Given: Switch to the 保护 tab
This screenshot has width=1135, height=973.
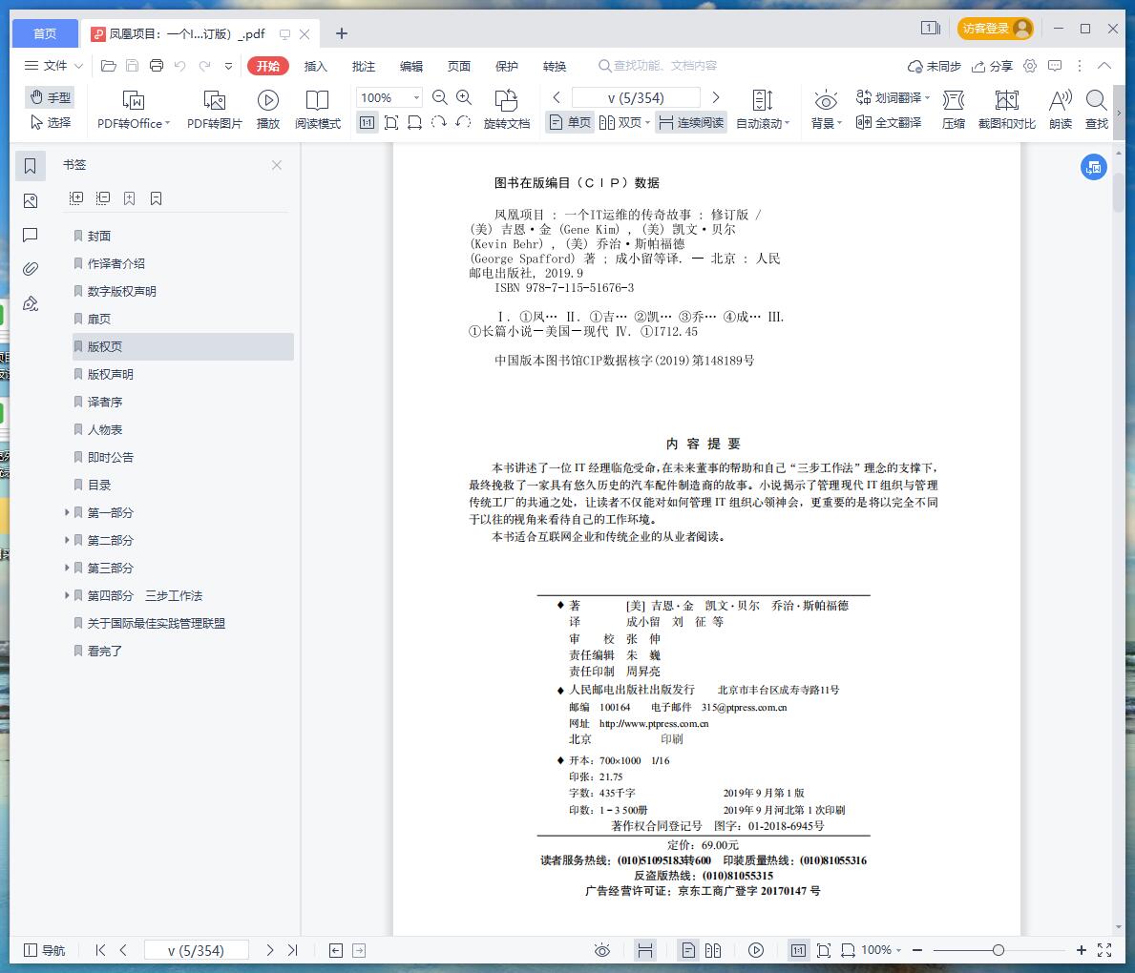Looking at the screenshot, I should [x=507, y=66].
